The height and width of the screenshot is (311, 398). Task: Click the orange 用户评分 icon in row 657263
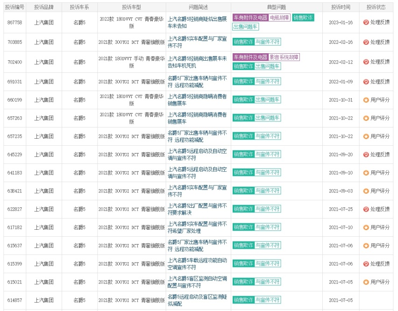click(366, 118)
